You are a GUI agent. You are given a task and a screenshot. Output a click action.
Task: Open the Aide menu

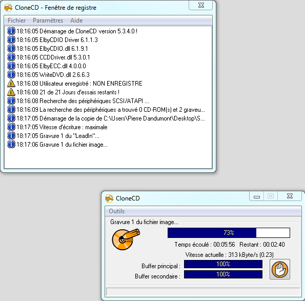pos(76,21)
